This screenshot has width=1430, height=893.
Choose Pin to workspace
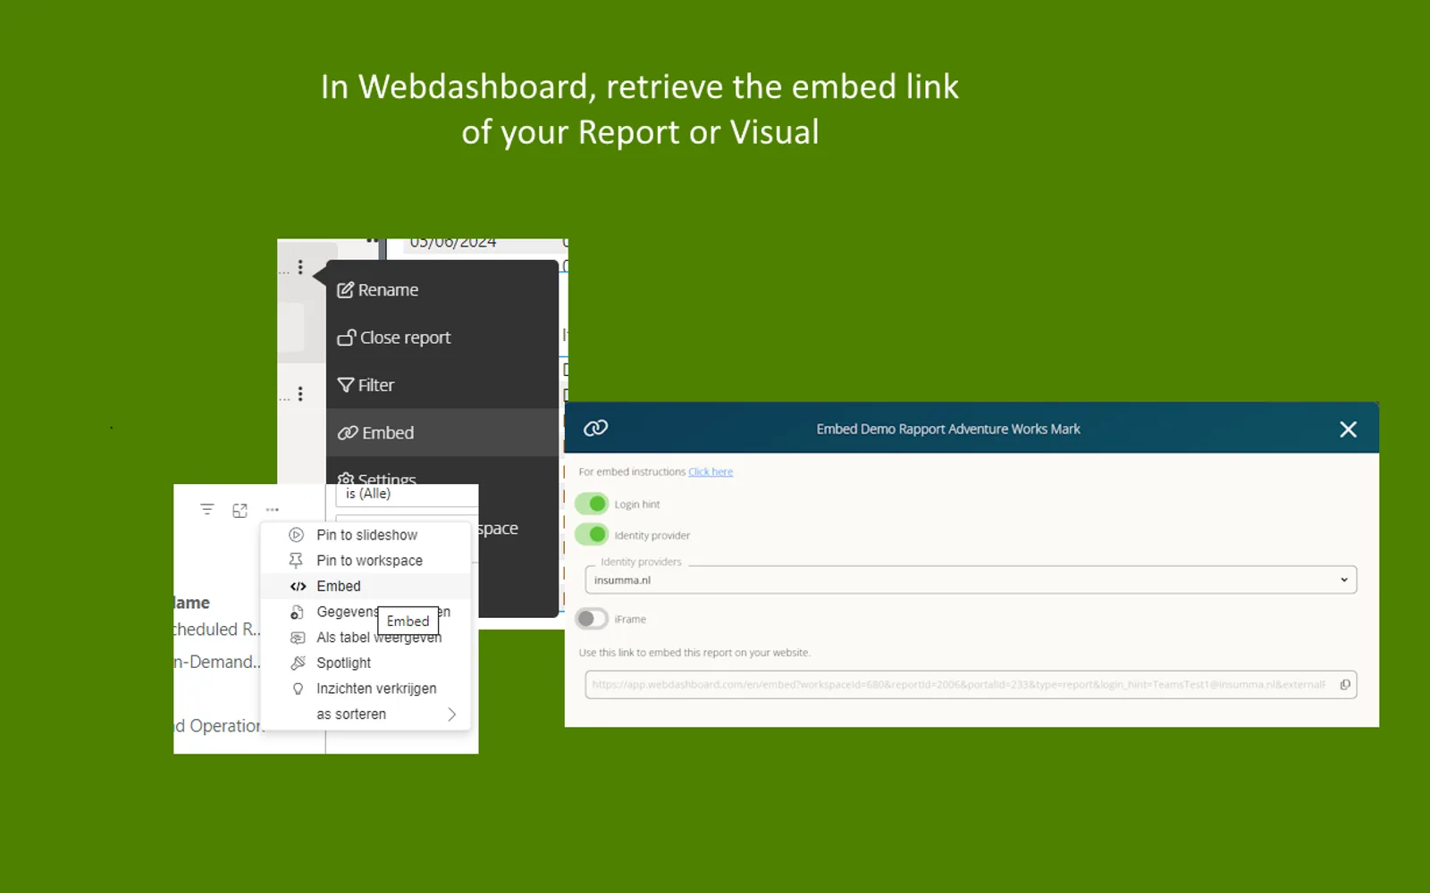click(x=366, y=561)
